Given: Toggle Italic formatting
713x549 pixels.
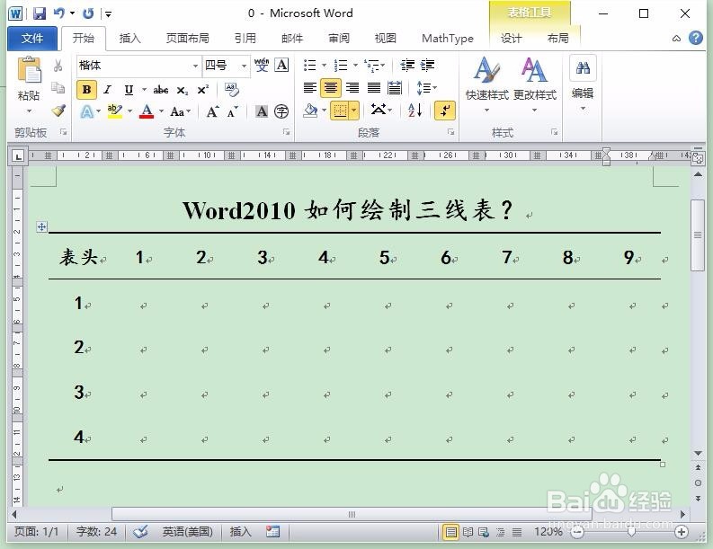Looking at the screenshot, I should click(x=107, y=90).
